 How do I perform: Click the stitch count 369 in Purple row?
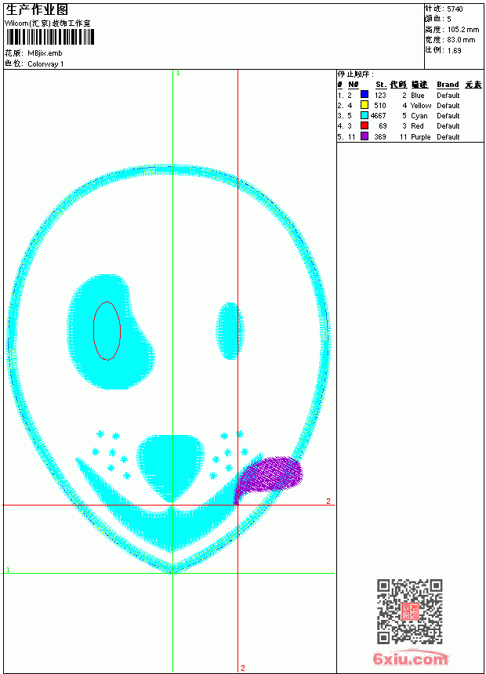[380, 136]
